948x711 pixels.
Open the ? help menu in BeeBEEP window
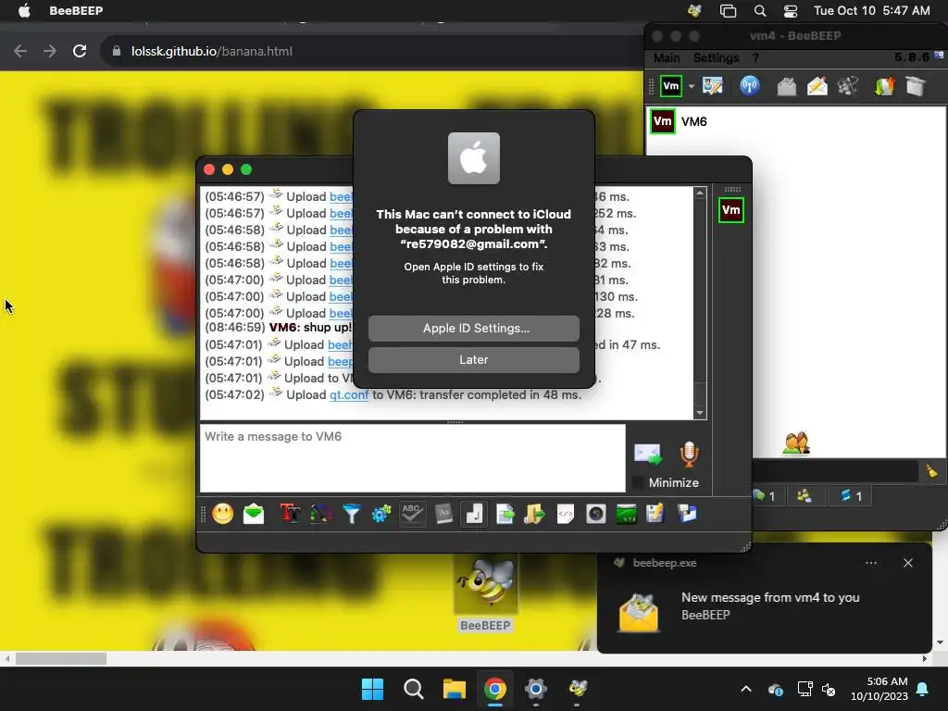[755, 58]
